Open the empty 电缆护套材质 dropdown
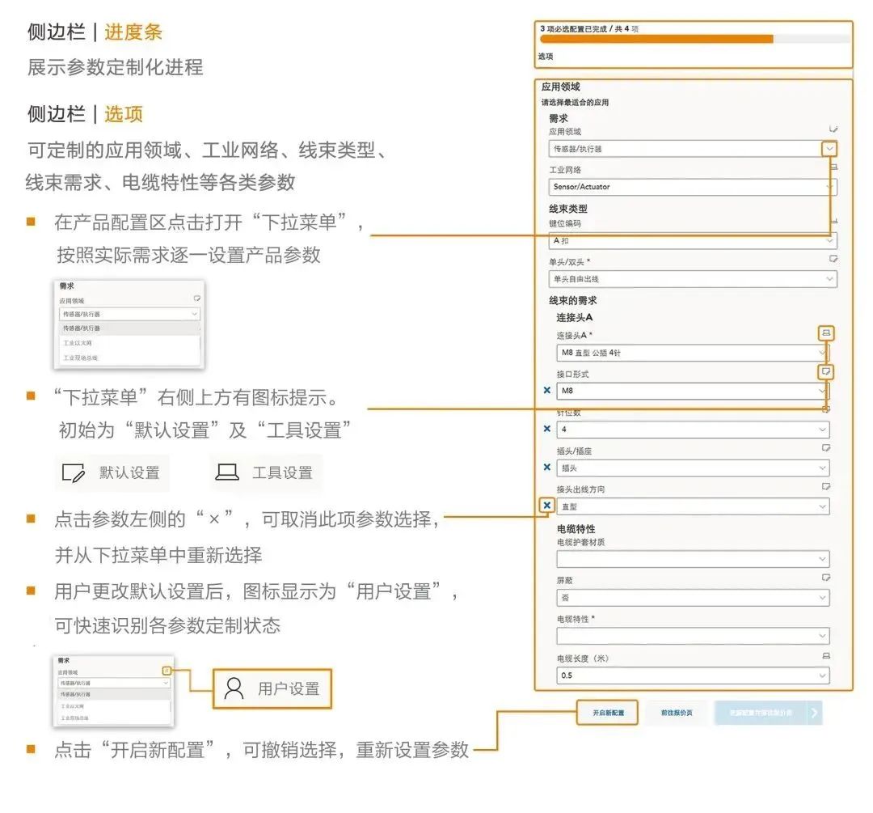 [692, 559]
